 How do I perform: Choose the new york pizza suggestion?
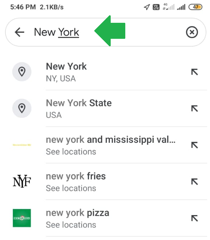click(x=106, y=218)
